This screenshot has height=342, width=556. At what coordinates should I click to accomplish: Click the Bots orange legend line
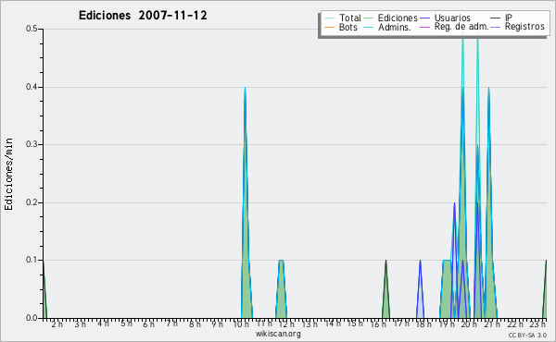click(329, 27)
